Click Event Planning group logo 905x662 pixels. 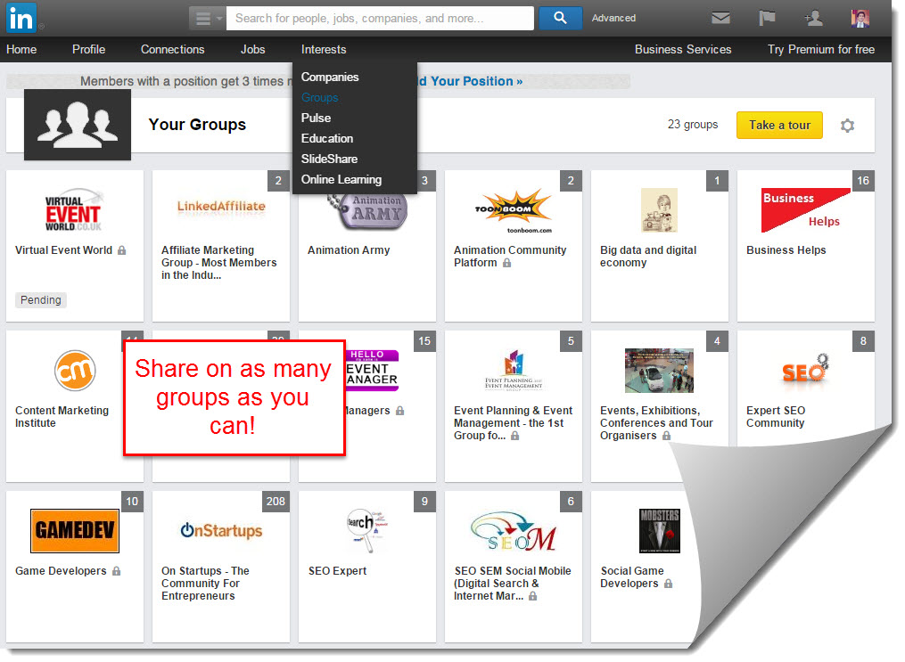click(x=514, y=371)
